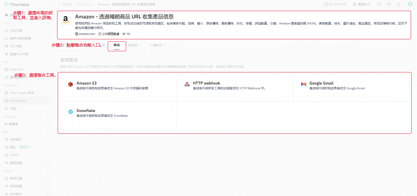Click the 公共網頁數據 info label
The image size is (417, 196).
[x=109, y=34]
